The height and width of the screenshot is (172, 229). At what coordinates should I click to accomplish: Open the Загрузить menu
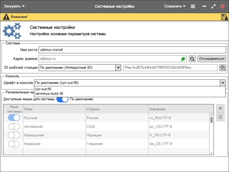pyautogui.click(x=14, y=6)
